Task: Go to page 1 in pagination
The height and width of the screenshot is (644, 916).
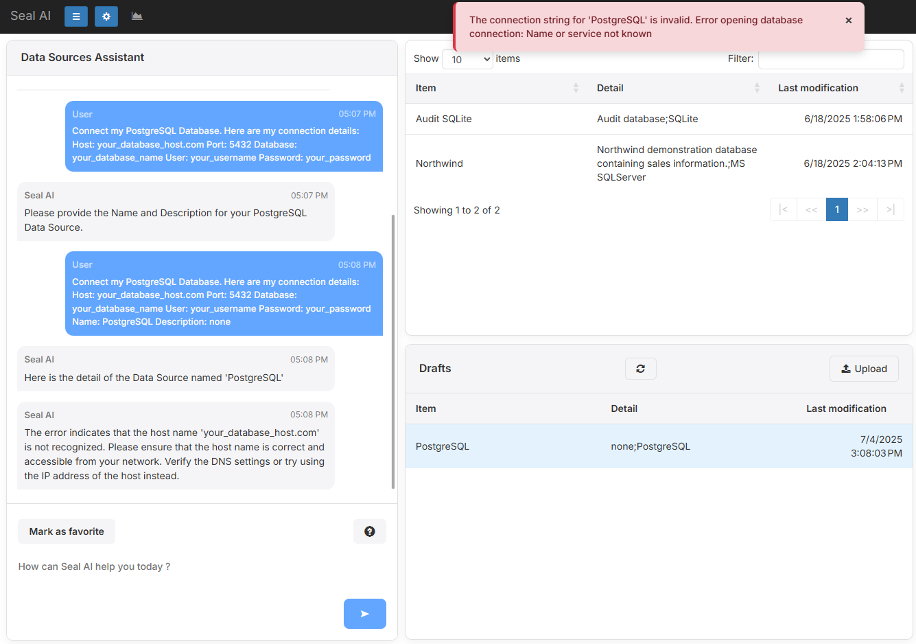Action: point(836,209)
